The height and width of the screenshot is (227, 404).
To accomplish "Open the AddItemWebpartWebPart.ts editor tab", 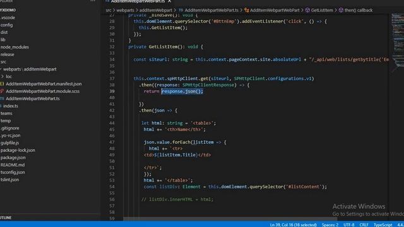I will 138,1.
